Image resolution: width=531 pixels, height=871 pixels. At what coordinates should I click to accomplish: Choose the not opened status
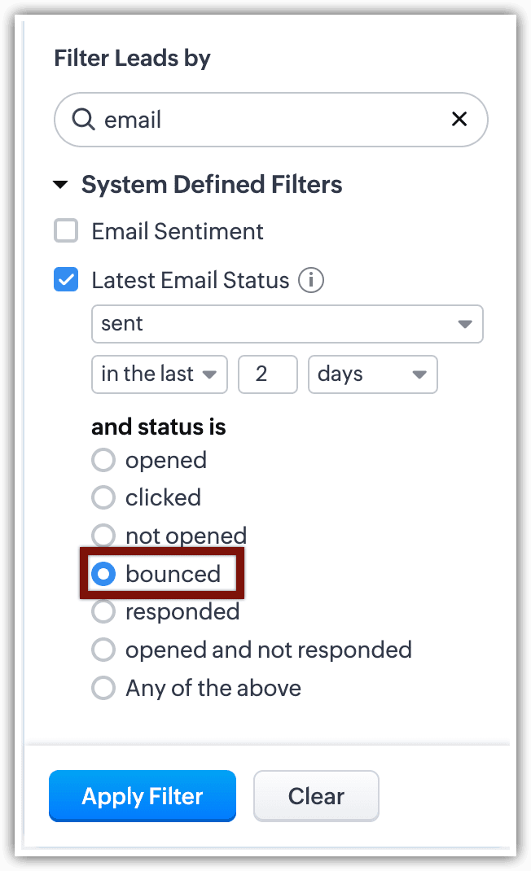103,536
